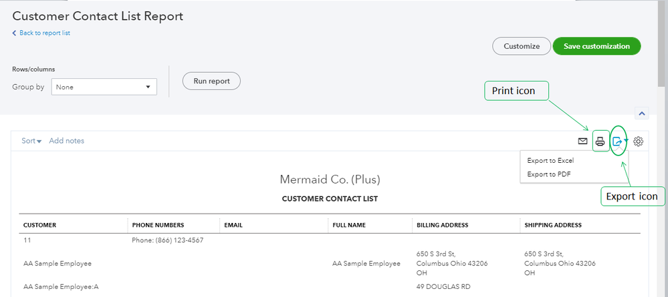Click the Run report button
This screenshot has width=668, height=297.
point(211,81)
